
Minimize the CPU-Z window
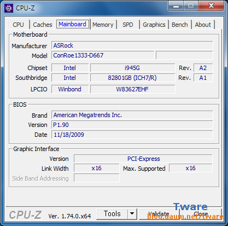coord(176,6)
